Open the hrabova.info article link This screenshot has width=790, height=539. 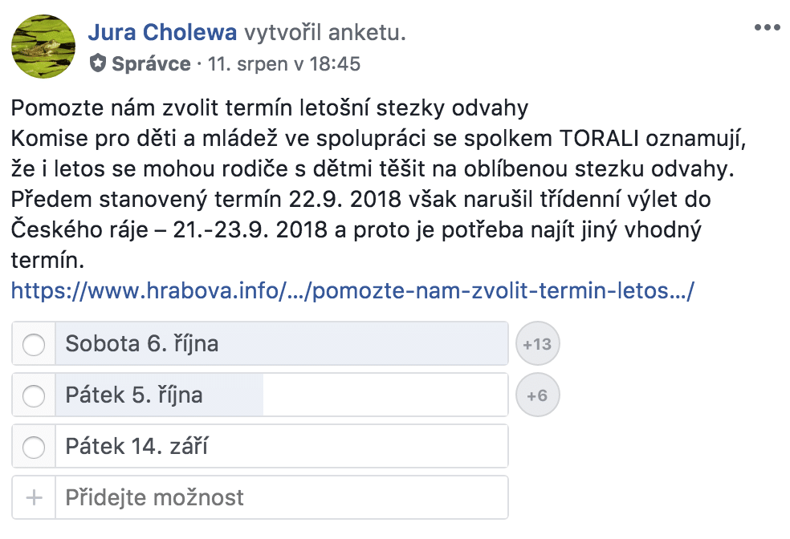click(352, 290)
